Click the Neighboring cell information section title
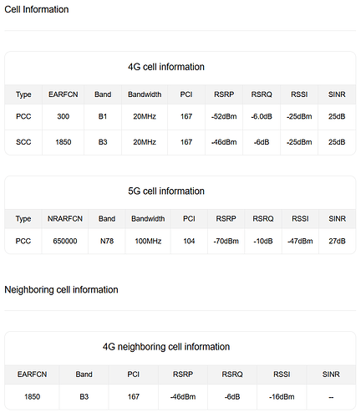This screenshot has height=418, width=361. coord(61,290)
